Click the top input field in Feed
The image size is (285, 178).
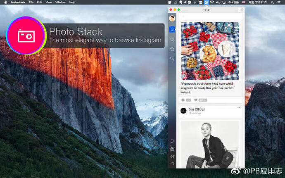tap(210, 17)
